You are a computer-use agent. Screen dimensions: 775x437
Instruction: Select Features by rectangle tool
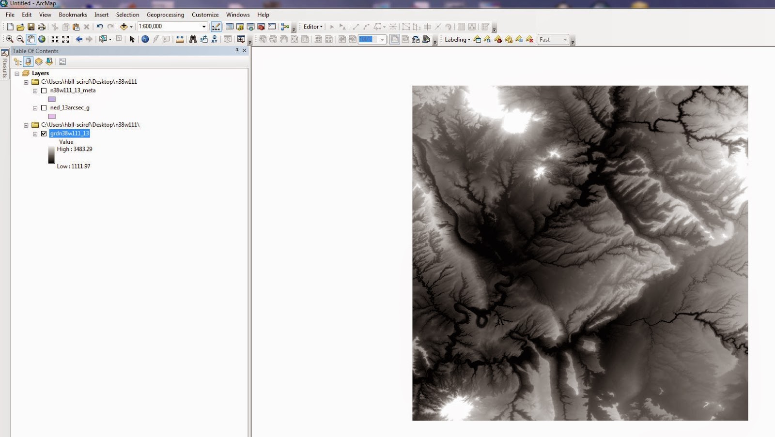[x=103, y=39]
